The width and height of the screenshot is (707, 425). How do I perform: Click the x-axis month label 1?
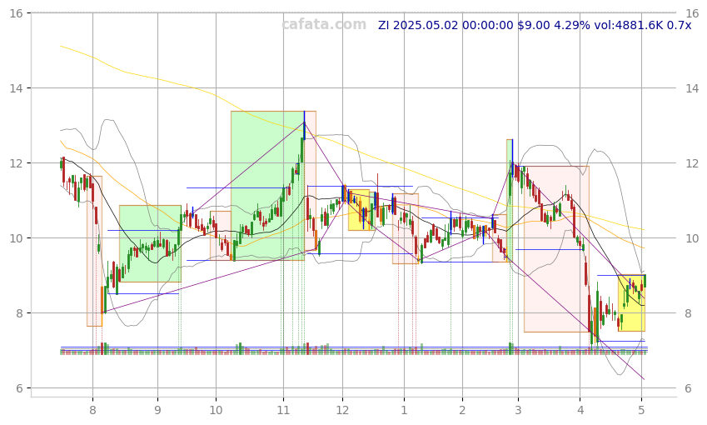pos(404,410)
